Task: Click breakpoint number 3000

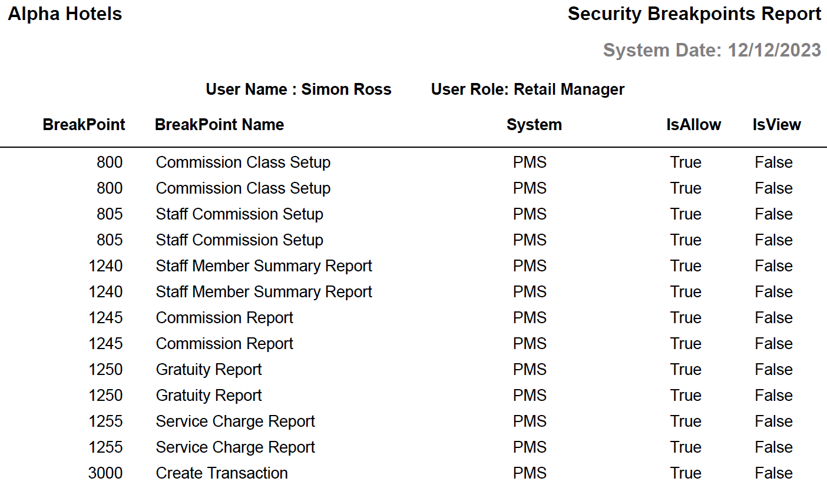Action: 105,473
